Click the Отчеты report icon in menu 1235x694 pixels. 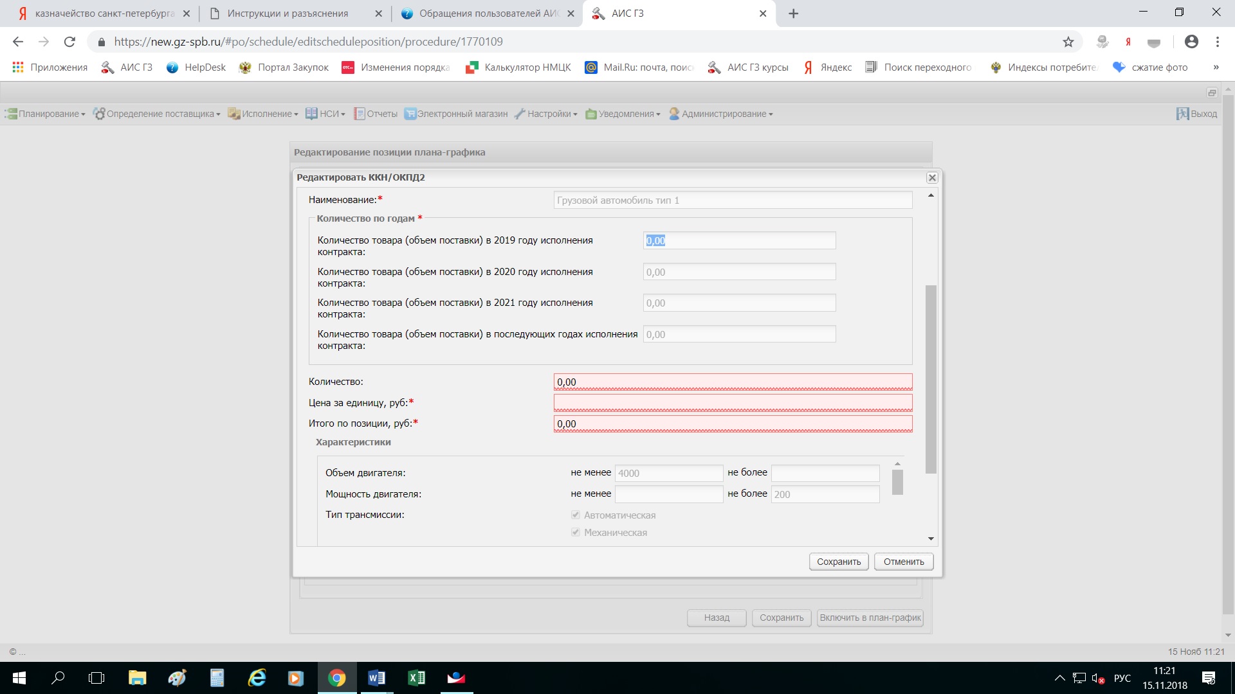click(x=360, y=114)
